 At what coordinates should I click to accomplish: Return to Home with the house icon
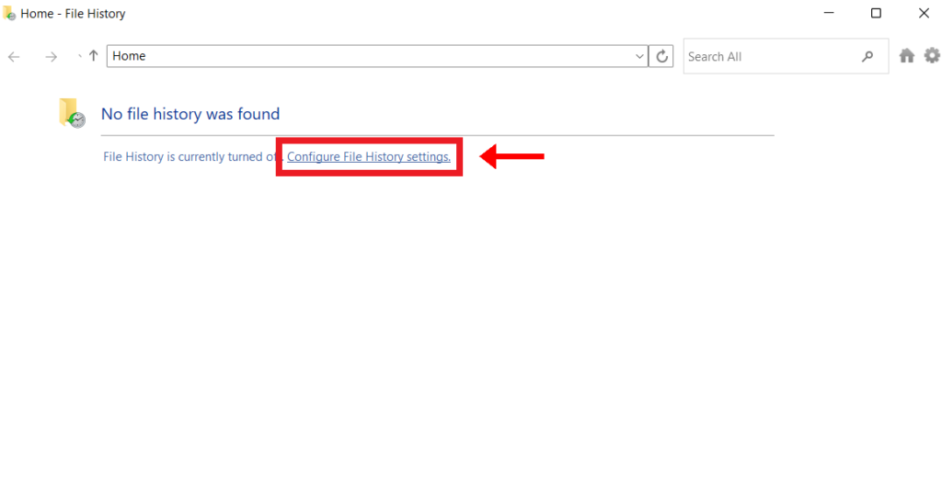click(906, 56)
